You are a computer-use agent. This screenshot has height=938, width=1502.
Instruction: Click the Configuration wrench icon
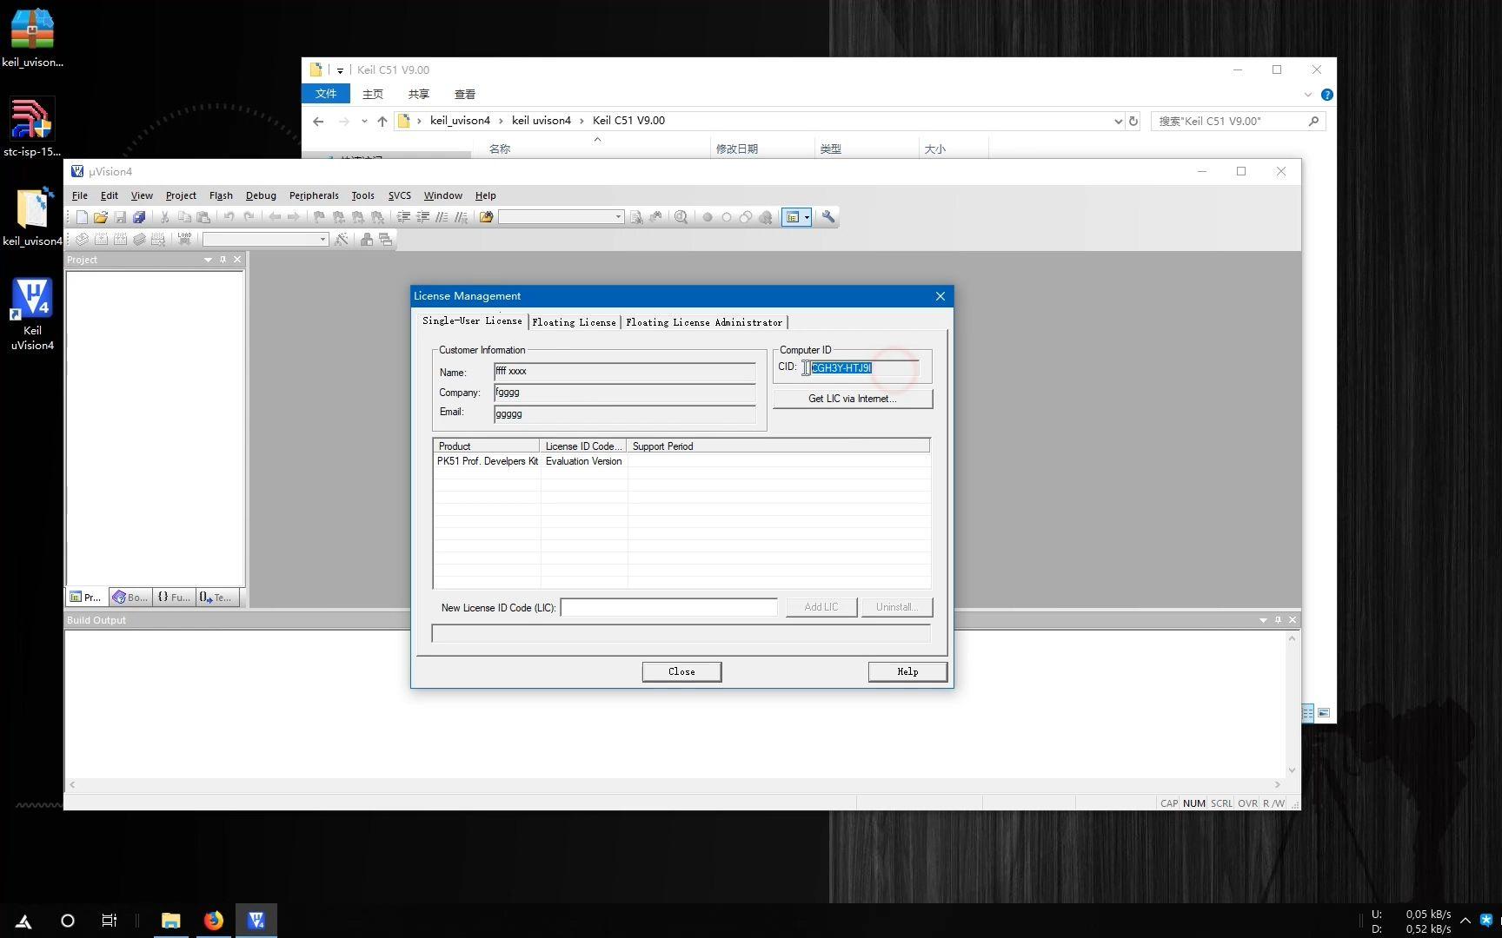[828, 217]
